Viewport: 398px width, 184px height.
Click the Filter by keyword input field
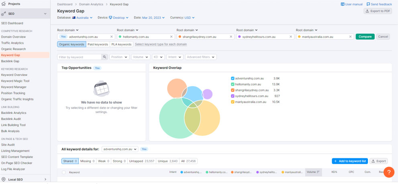(x=80, y=57)
